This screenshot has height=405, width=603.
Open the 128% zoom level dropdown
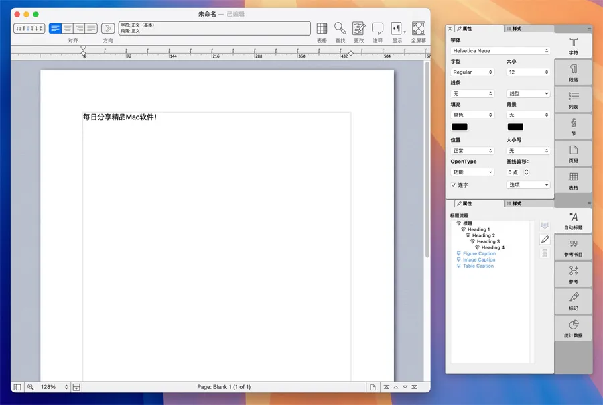[x=54, y=387]
